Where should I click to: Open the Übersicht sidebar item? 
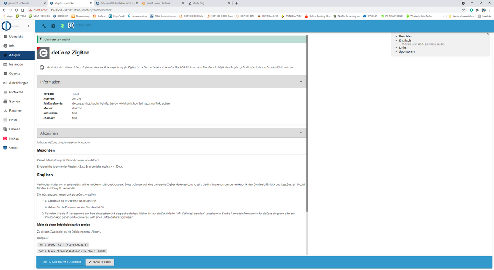17,37
